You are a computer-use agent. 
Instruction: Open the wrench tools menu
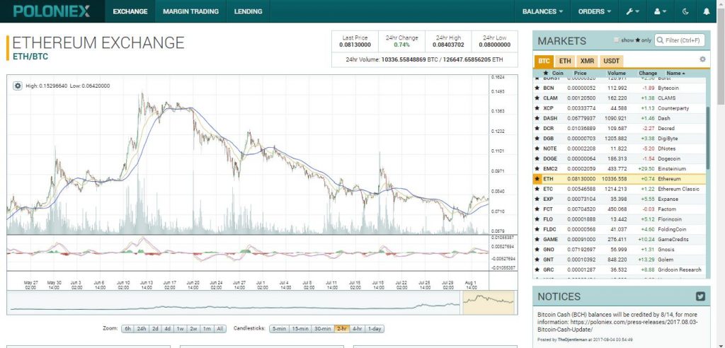click(632, 11)
